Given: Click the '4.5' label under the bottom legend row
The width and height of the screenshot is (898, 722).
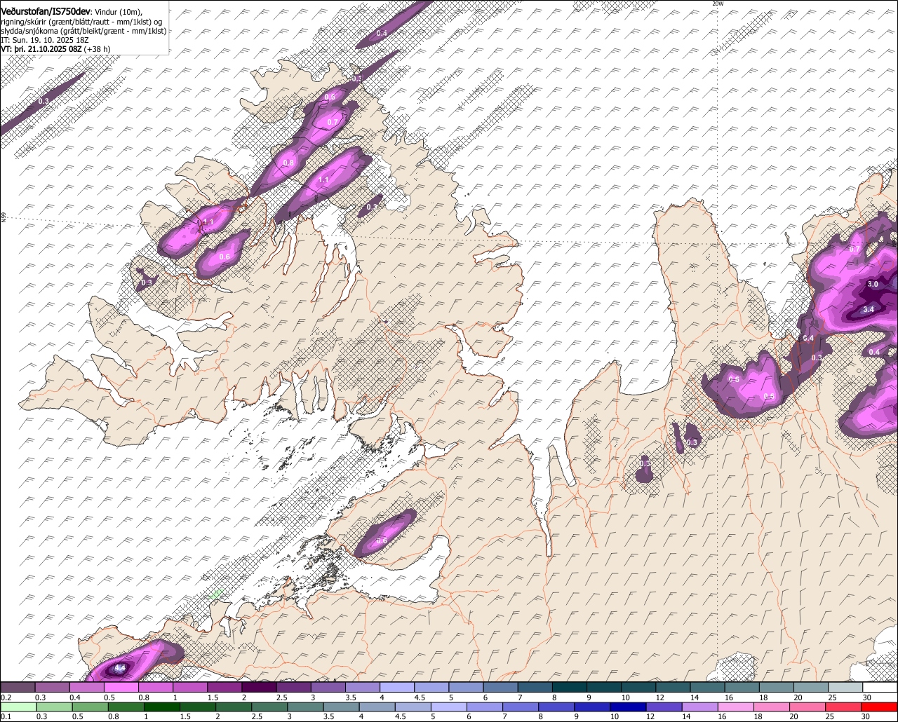Looking at the screenshot, I should tap(401, 716).
